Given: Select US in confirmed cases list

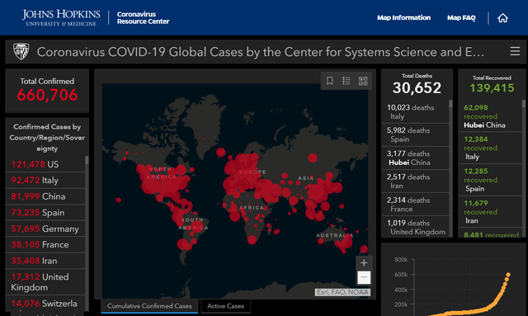Looking at the screenshot, I should pos(45,164).
